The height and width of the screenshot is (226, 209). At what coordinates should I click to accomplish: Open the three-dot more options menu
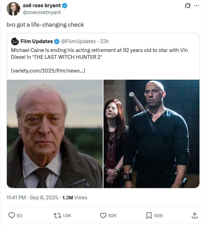(x=196, y=6)
